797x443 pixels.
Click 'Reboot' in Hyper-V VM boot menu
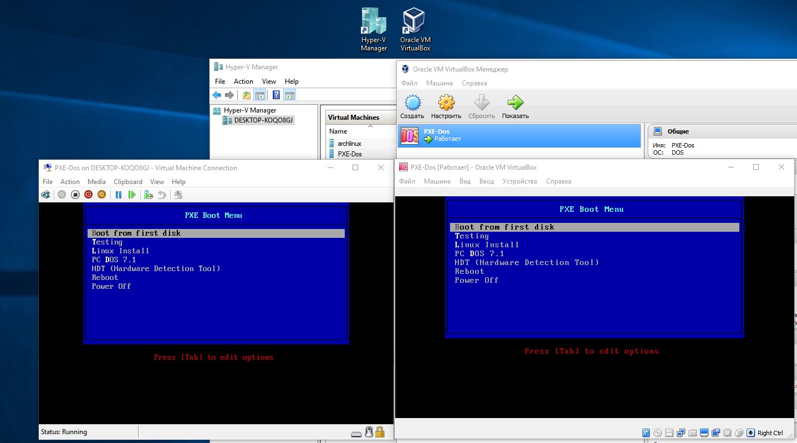pyautogui.click(x=105, y=277)
